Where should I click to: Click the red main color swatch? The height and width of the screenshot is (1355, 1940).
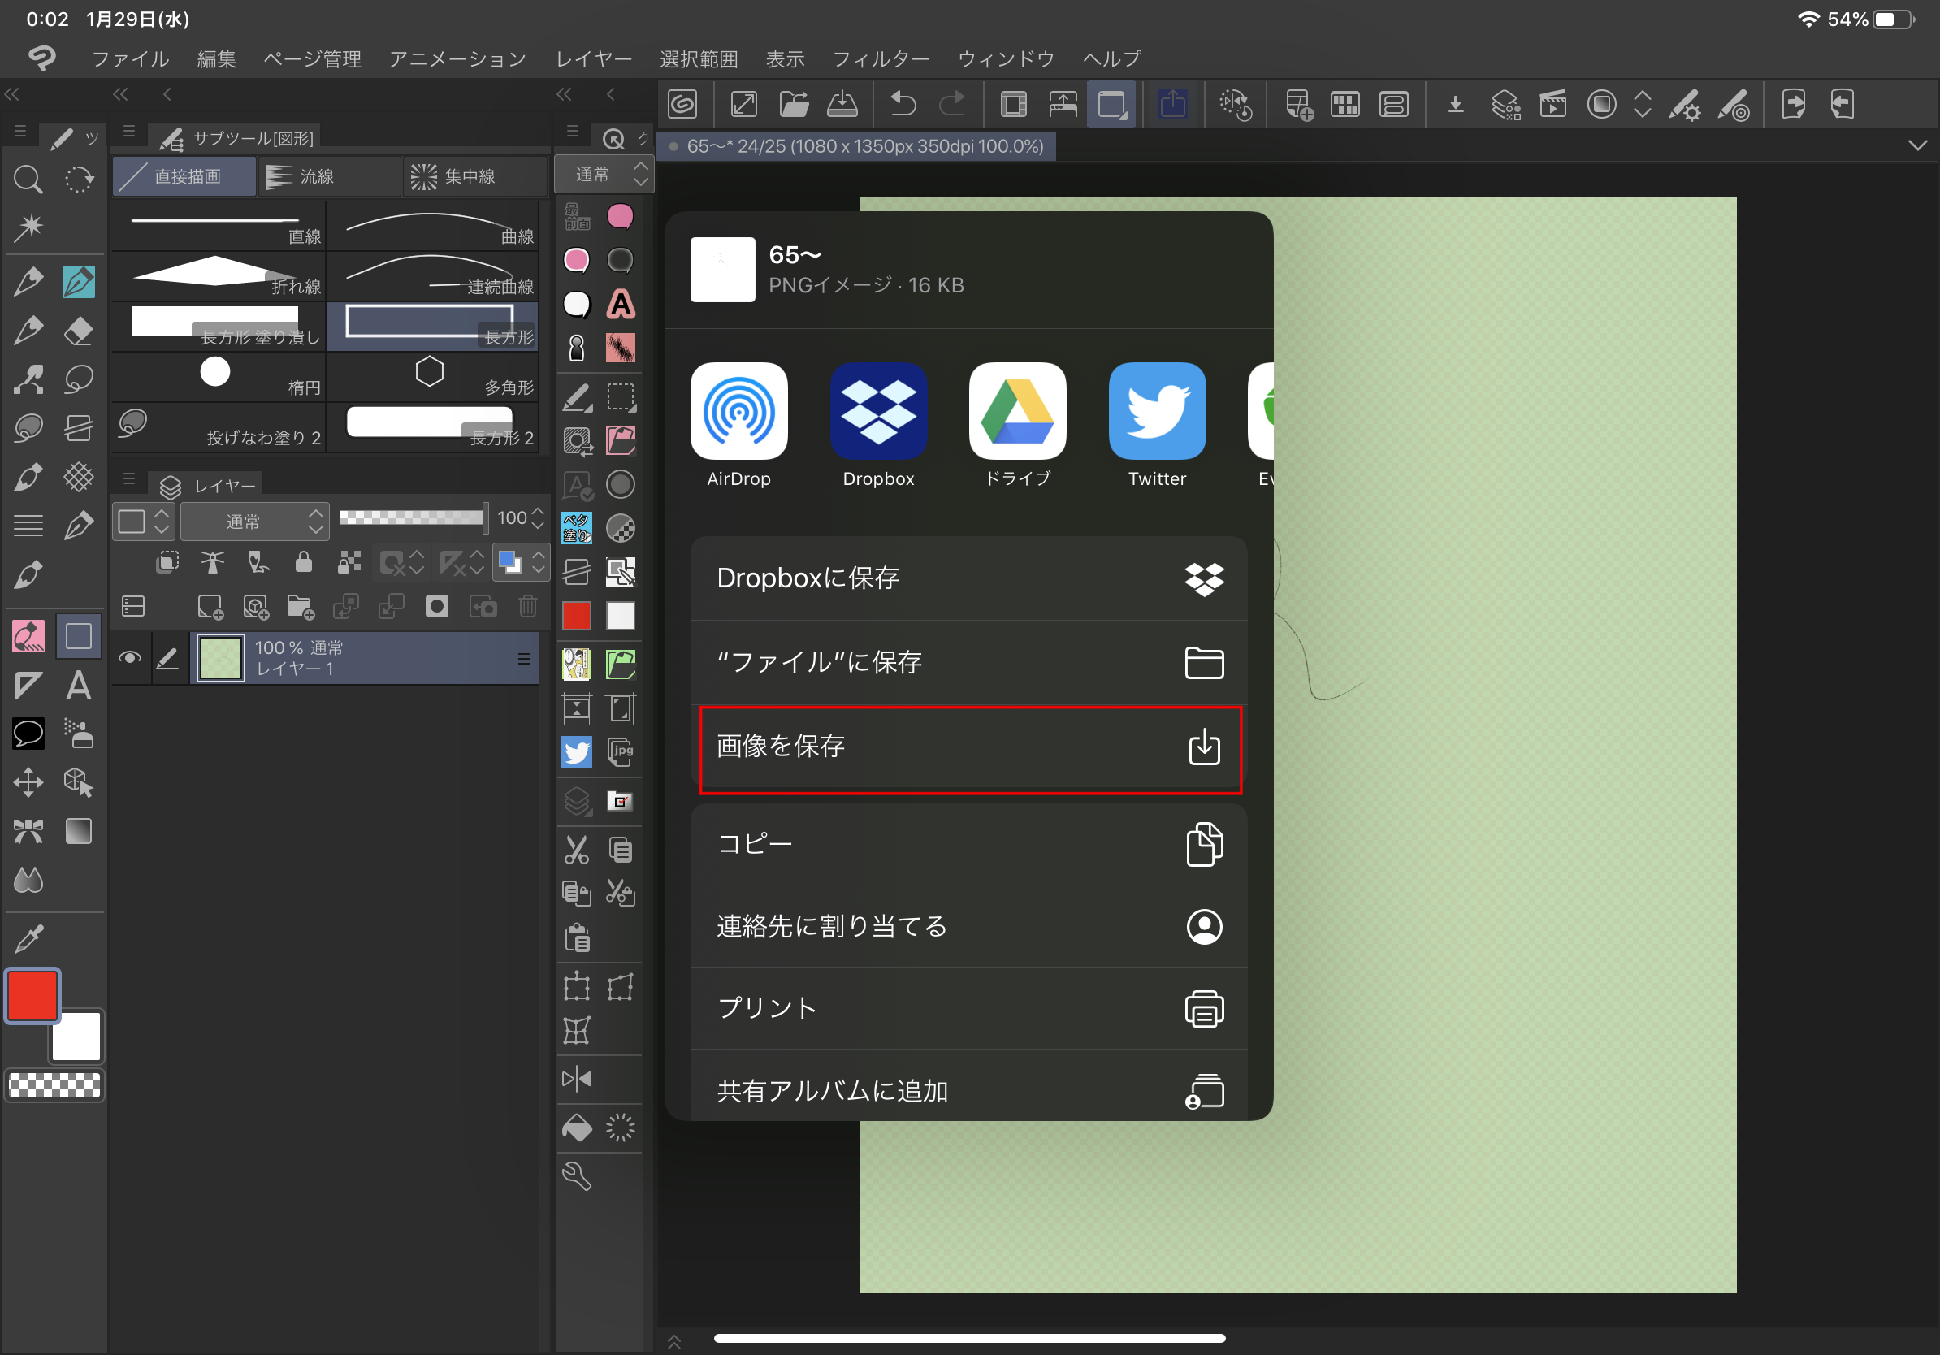click(32, 996)
